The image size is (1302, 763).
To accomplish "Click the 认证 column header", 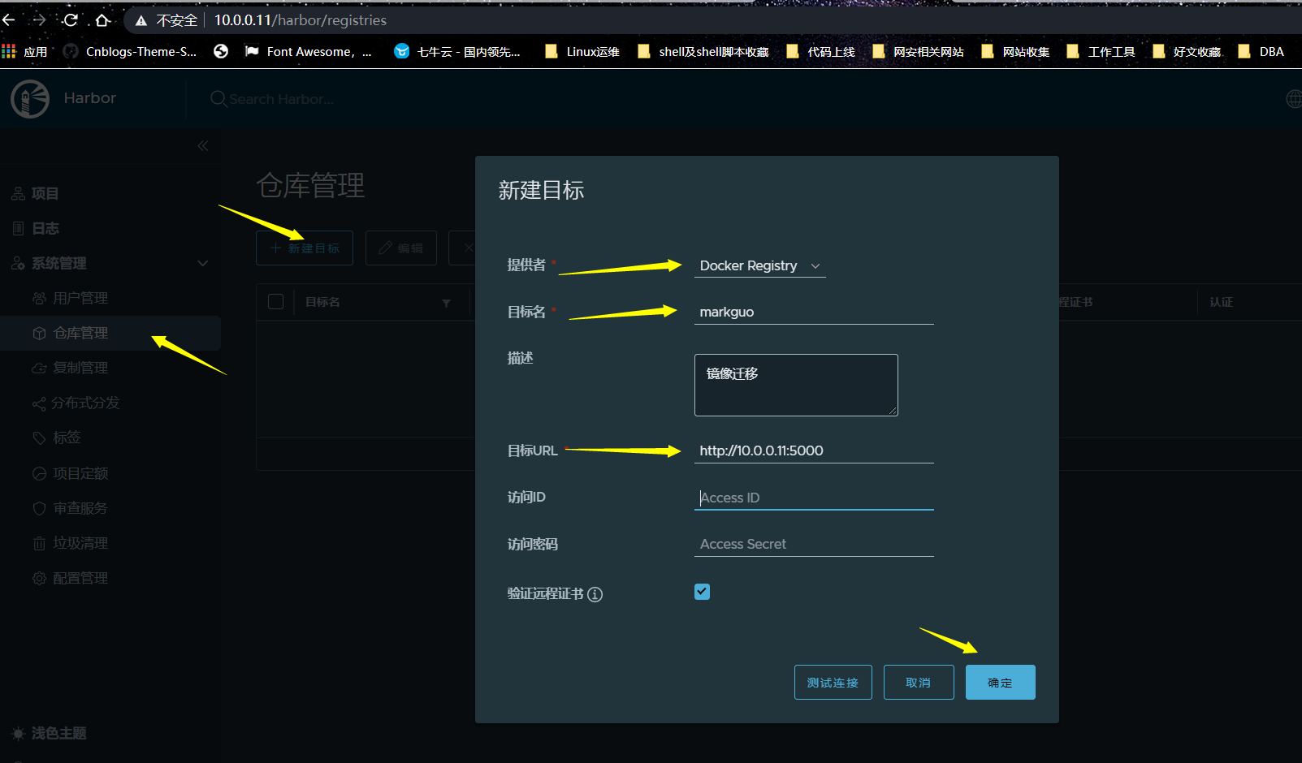I will coord(1221,302).
